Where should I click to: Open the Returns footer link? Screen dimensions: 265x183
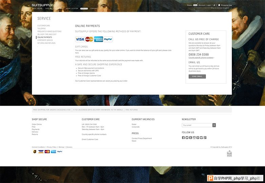click(x=35, y=134)
